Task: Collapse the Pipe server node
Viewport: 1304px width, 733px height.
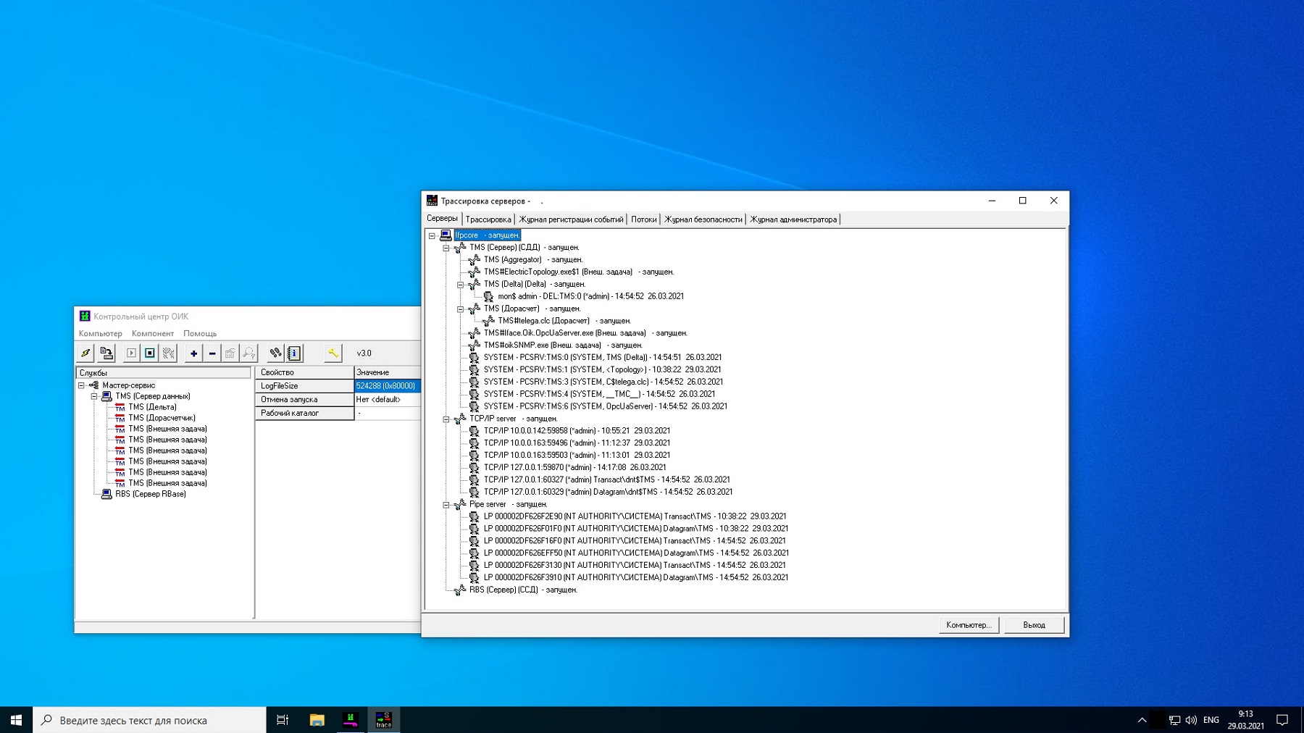Action: pyautogui.click(x=446, y=504)
